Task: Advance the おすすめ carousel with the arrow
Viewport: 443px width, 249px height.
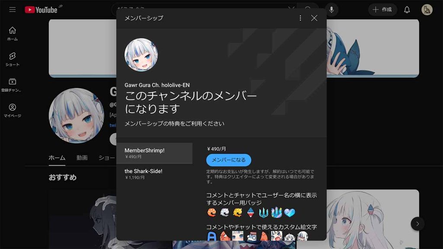Action: click(x=417, y=224)
